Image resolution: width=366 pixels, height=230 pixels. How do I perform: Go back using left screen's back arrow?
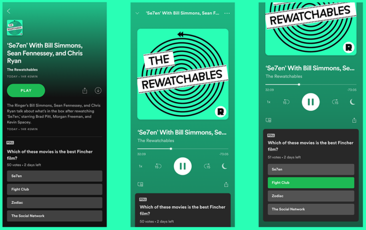coord(9,11)
